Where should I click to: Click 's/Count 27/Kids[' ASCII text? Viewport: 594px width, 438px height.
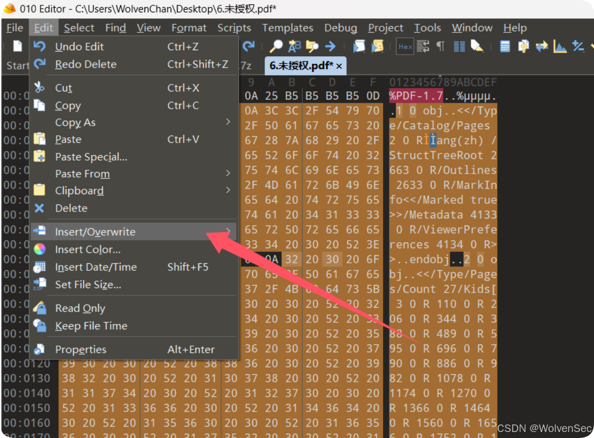(x=443, y=289)
